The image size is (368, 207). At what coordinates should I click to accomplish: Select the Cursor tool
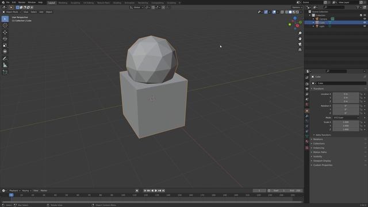click(x=5, y=25)
